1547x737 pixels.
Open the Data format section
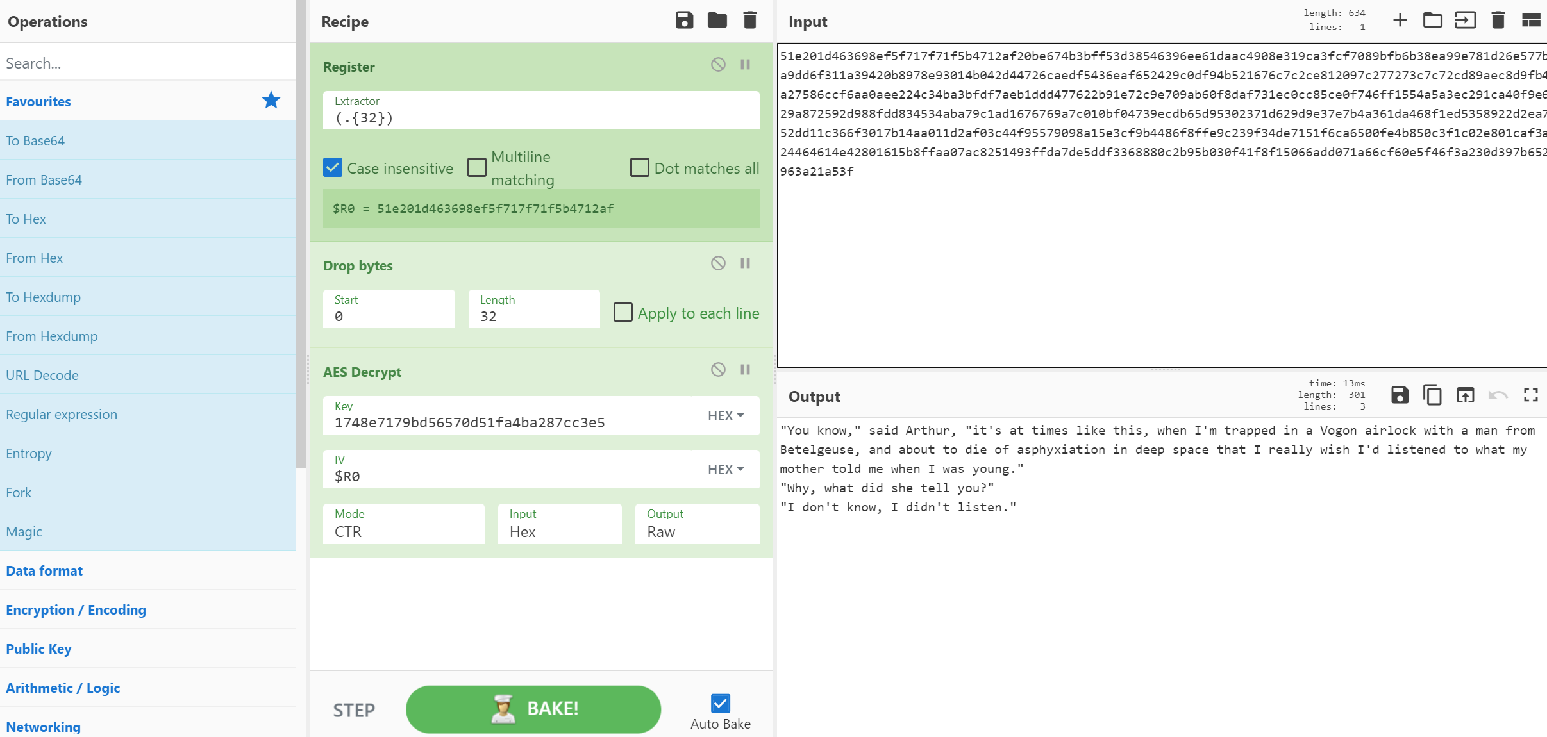(x=44, y=569)
